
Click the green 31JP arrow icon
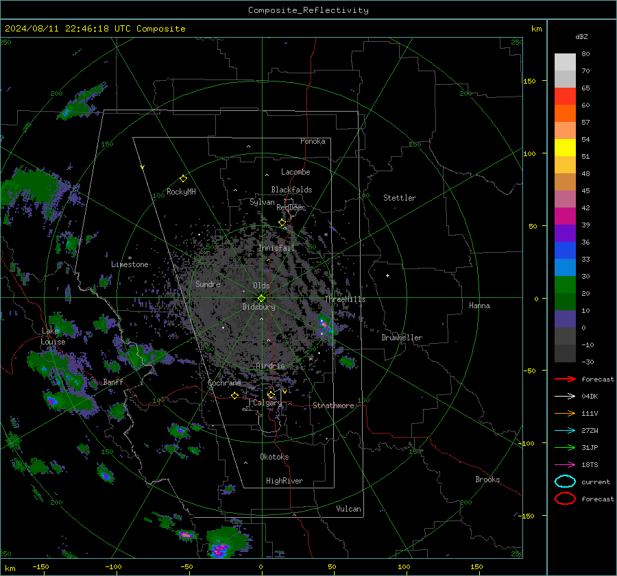pos(565,447)
